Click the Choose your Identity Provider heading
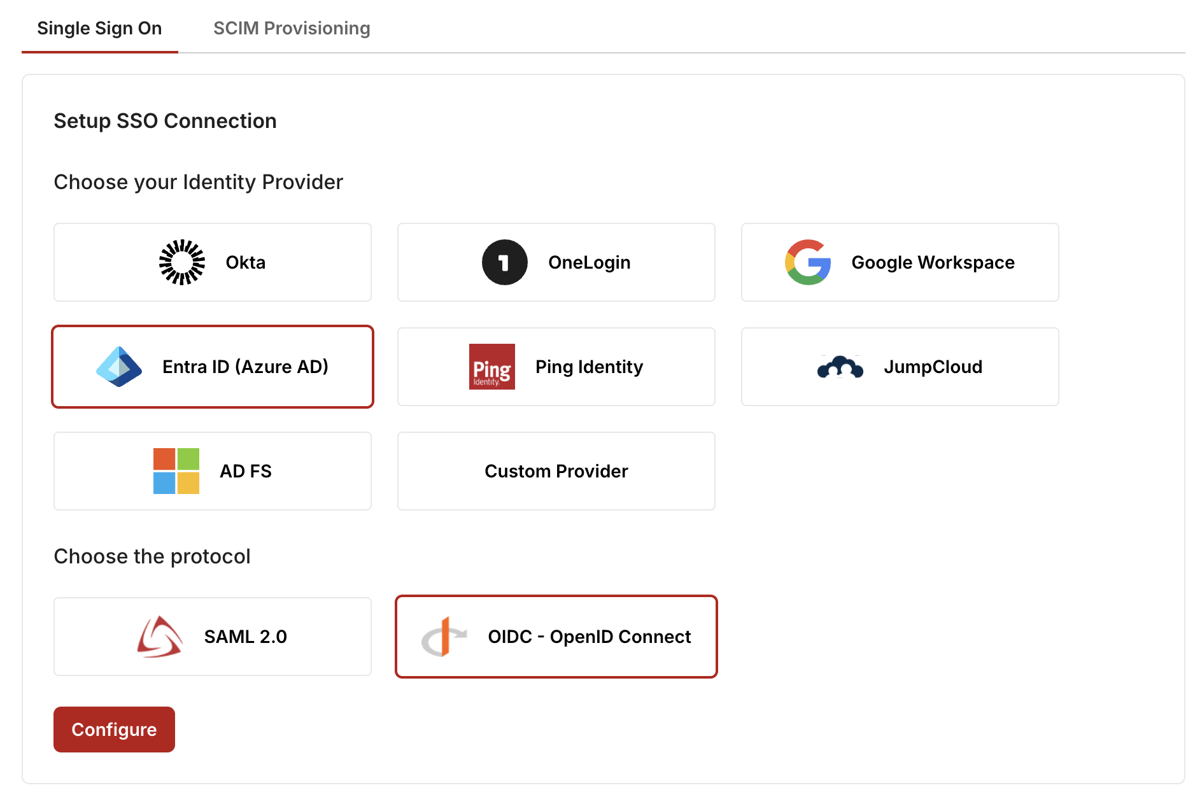This screenshot has width=1202, height=797. click(199, 182)
